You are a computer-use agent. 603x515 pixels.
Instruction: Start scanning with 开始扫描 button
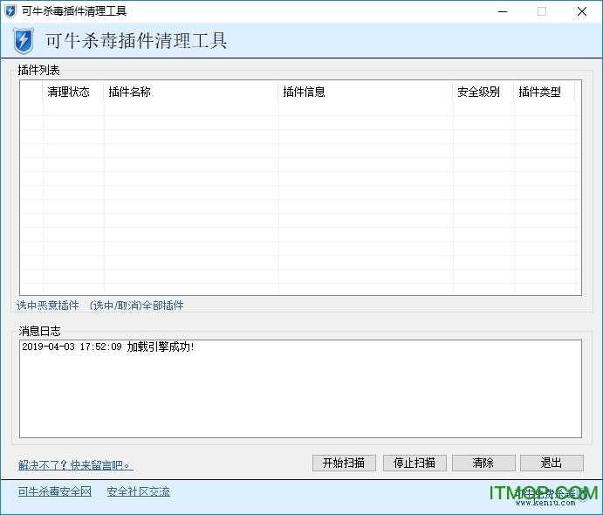(344, 463)
